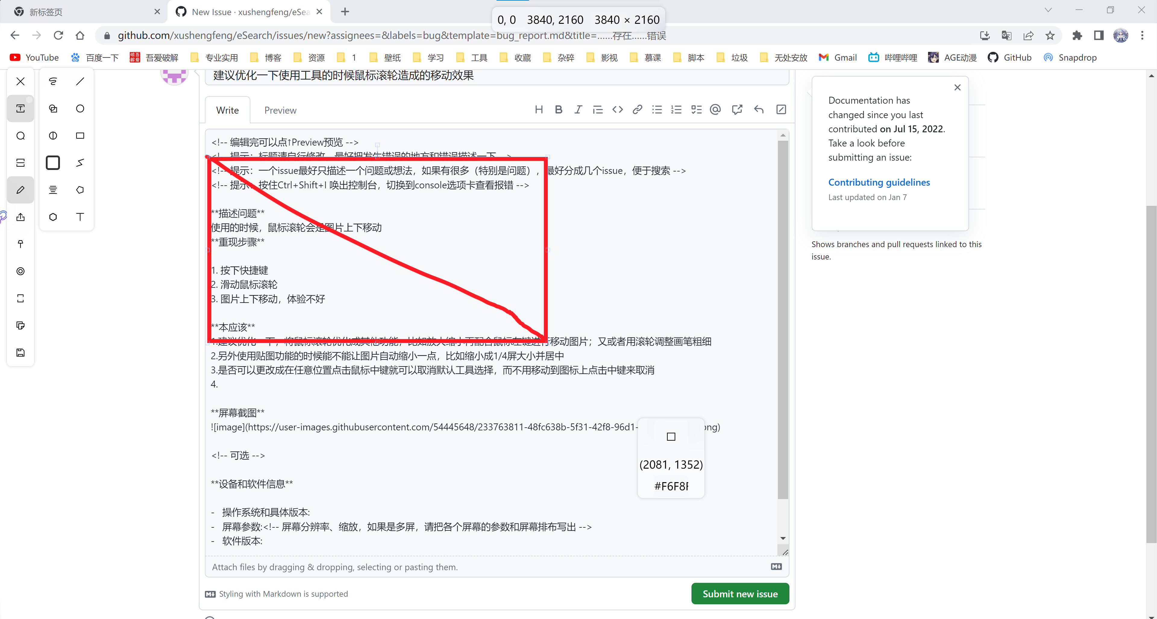Add a hyperlink via link icon
The height and width of the screenshot is (619, 1157).
point(637,110)
